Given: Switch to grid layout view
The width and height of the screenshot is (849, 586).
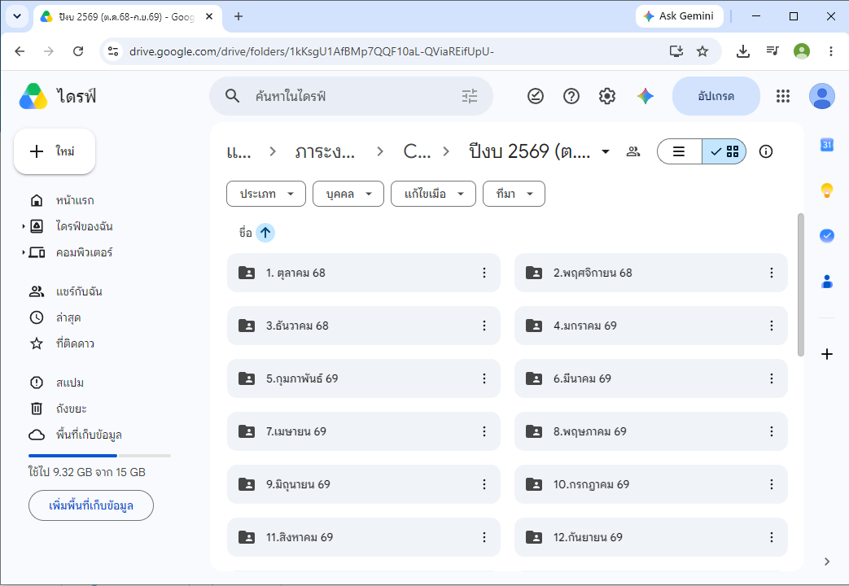Looking at the screenshot, I should pyautogui.click(x=724, y=151).
